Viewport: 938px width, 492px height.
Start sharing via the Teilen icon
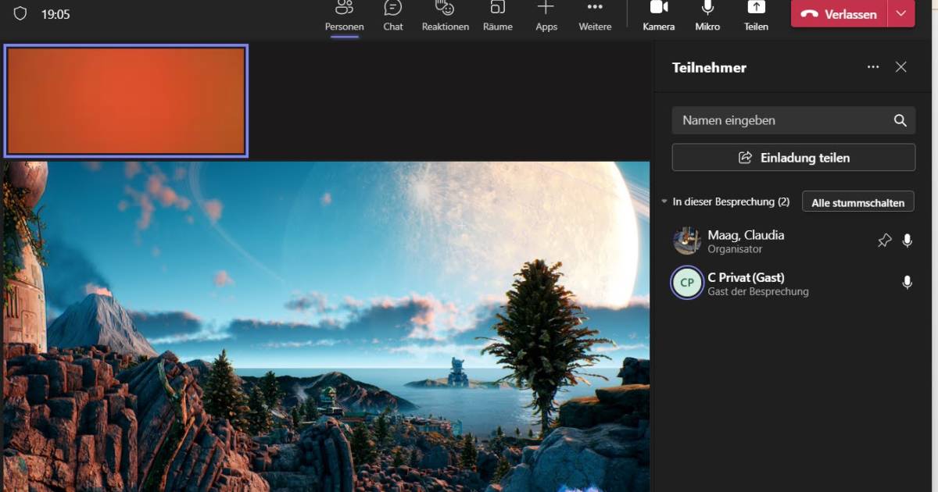[755, 14]
